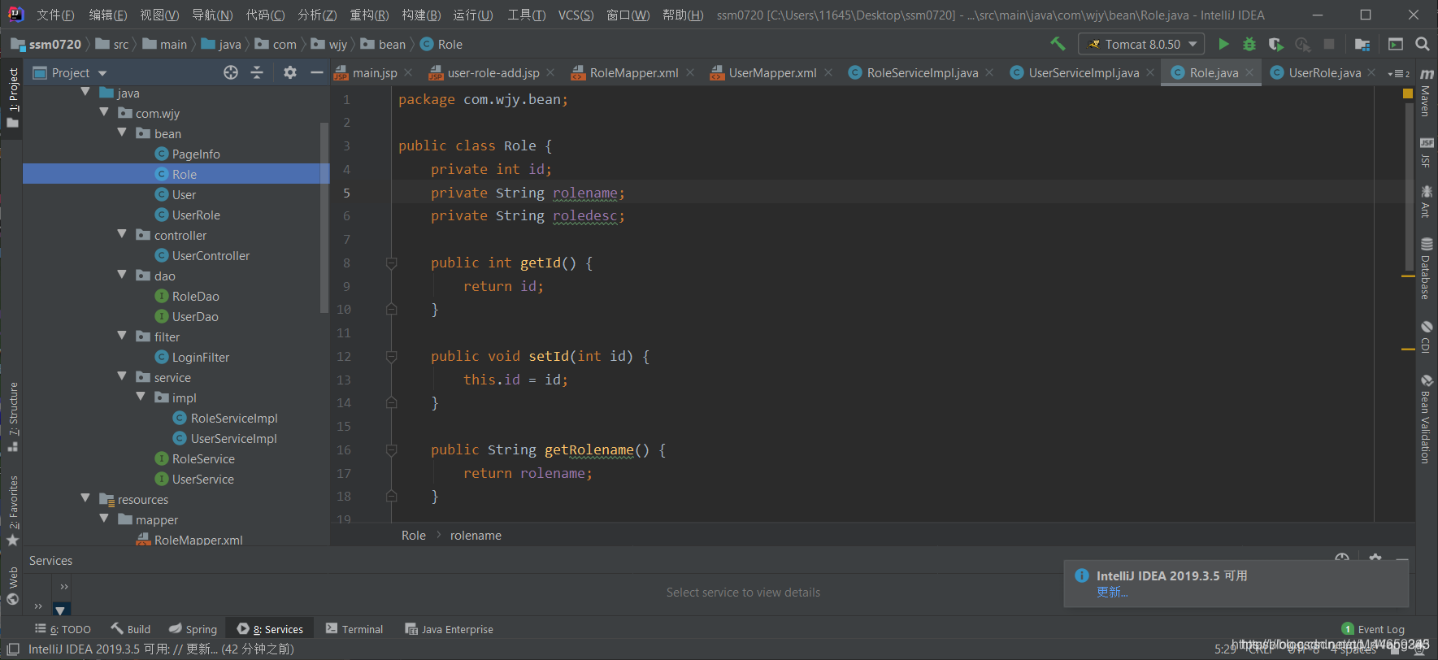Open the JSF side tool window
This screenshot has width=1438, height=660.
[x=1426, y=152]
